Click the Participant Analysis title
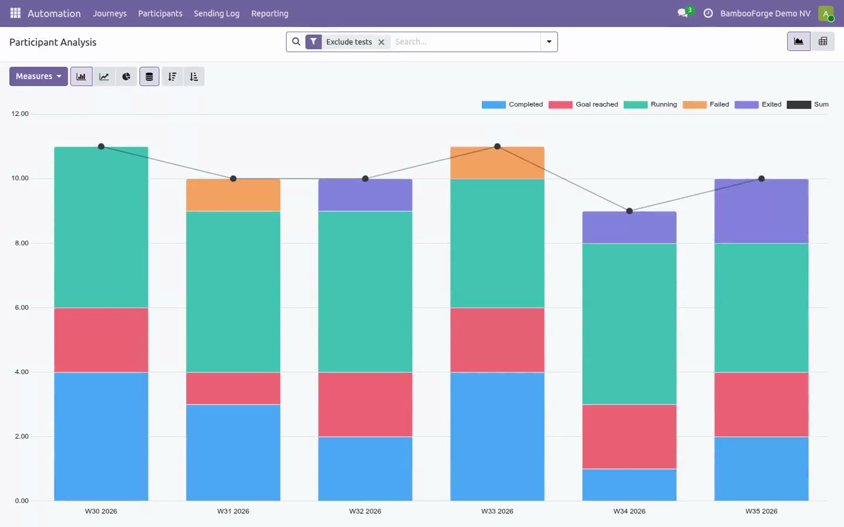This screenshot has width=844, height=527. pyautogui.click(x=53, y=42)
